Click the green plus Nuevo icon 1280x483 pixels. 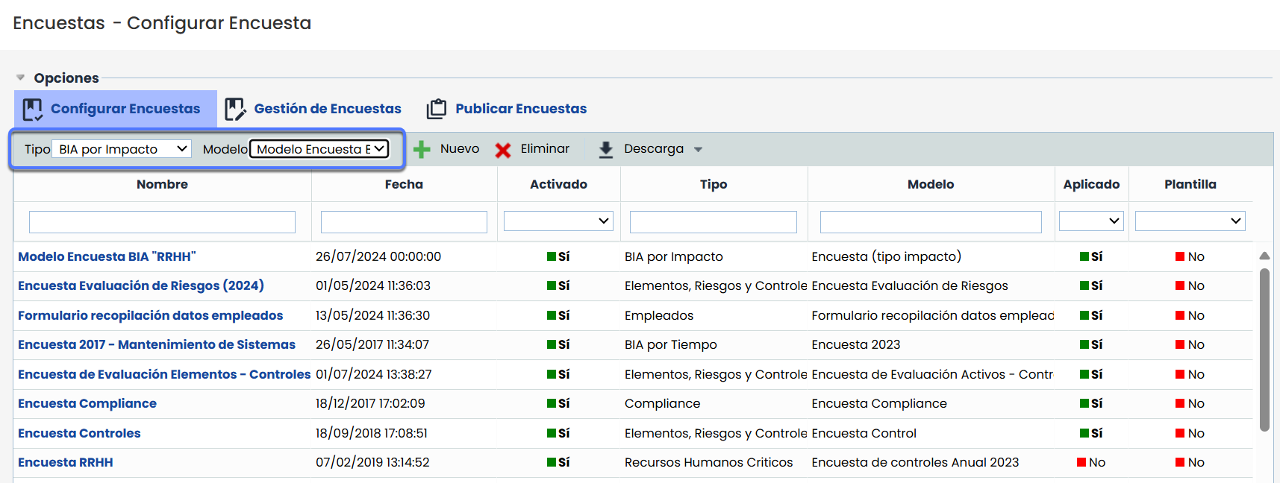click(422, 150)
